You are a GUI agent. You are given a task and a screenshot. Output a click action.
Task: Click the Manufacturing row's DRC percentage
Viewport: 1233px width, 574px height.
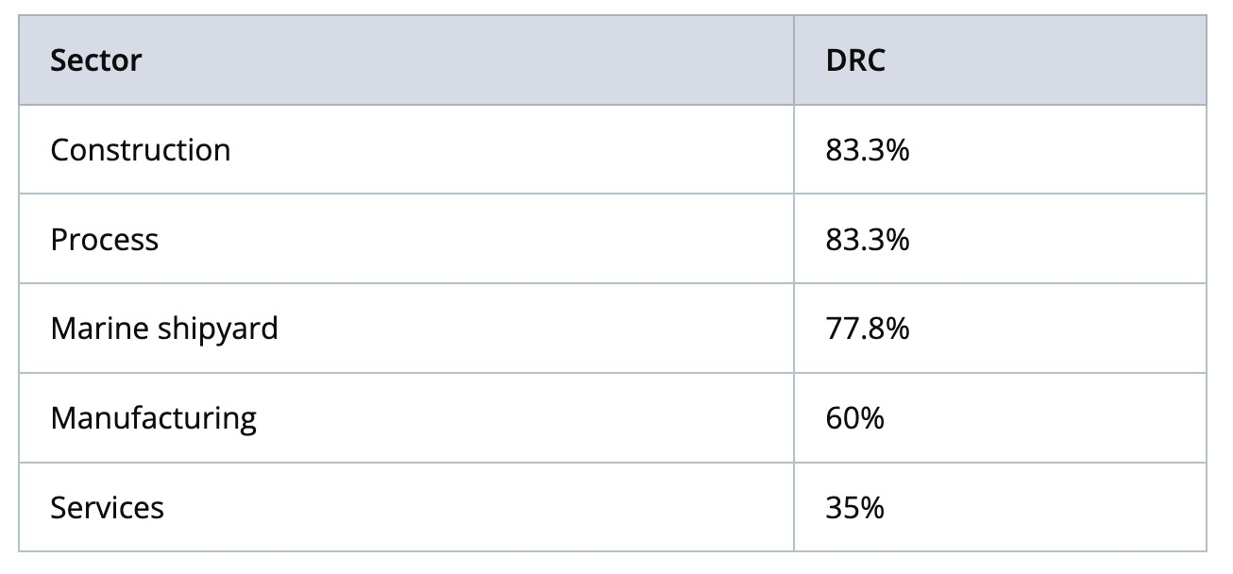pyautogui.click(x=854, y=418)
